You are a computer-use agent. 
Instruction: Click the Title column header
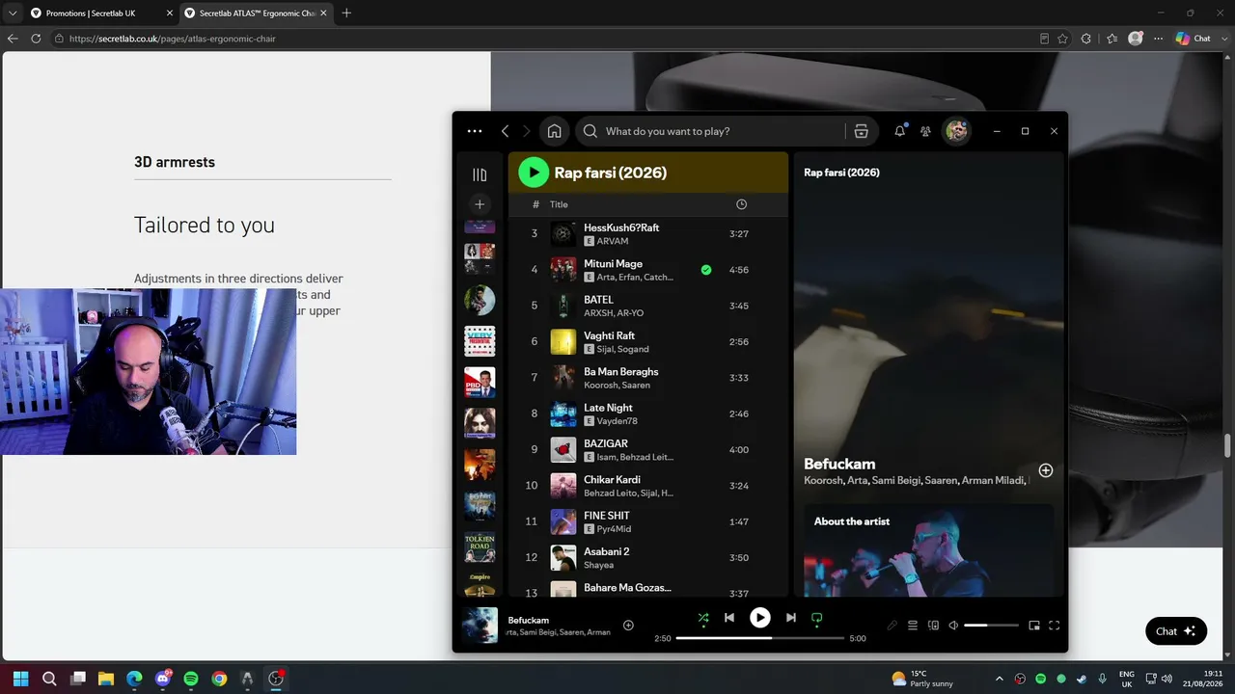click(x=559, y=204)
